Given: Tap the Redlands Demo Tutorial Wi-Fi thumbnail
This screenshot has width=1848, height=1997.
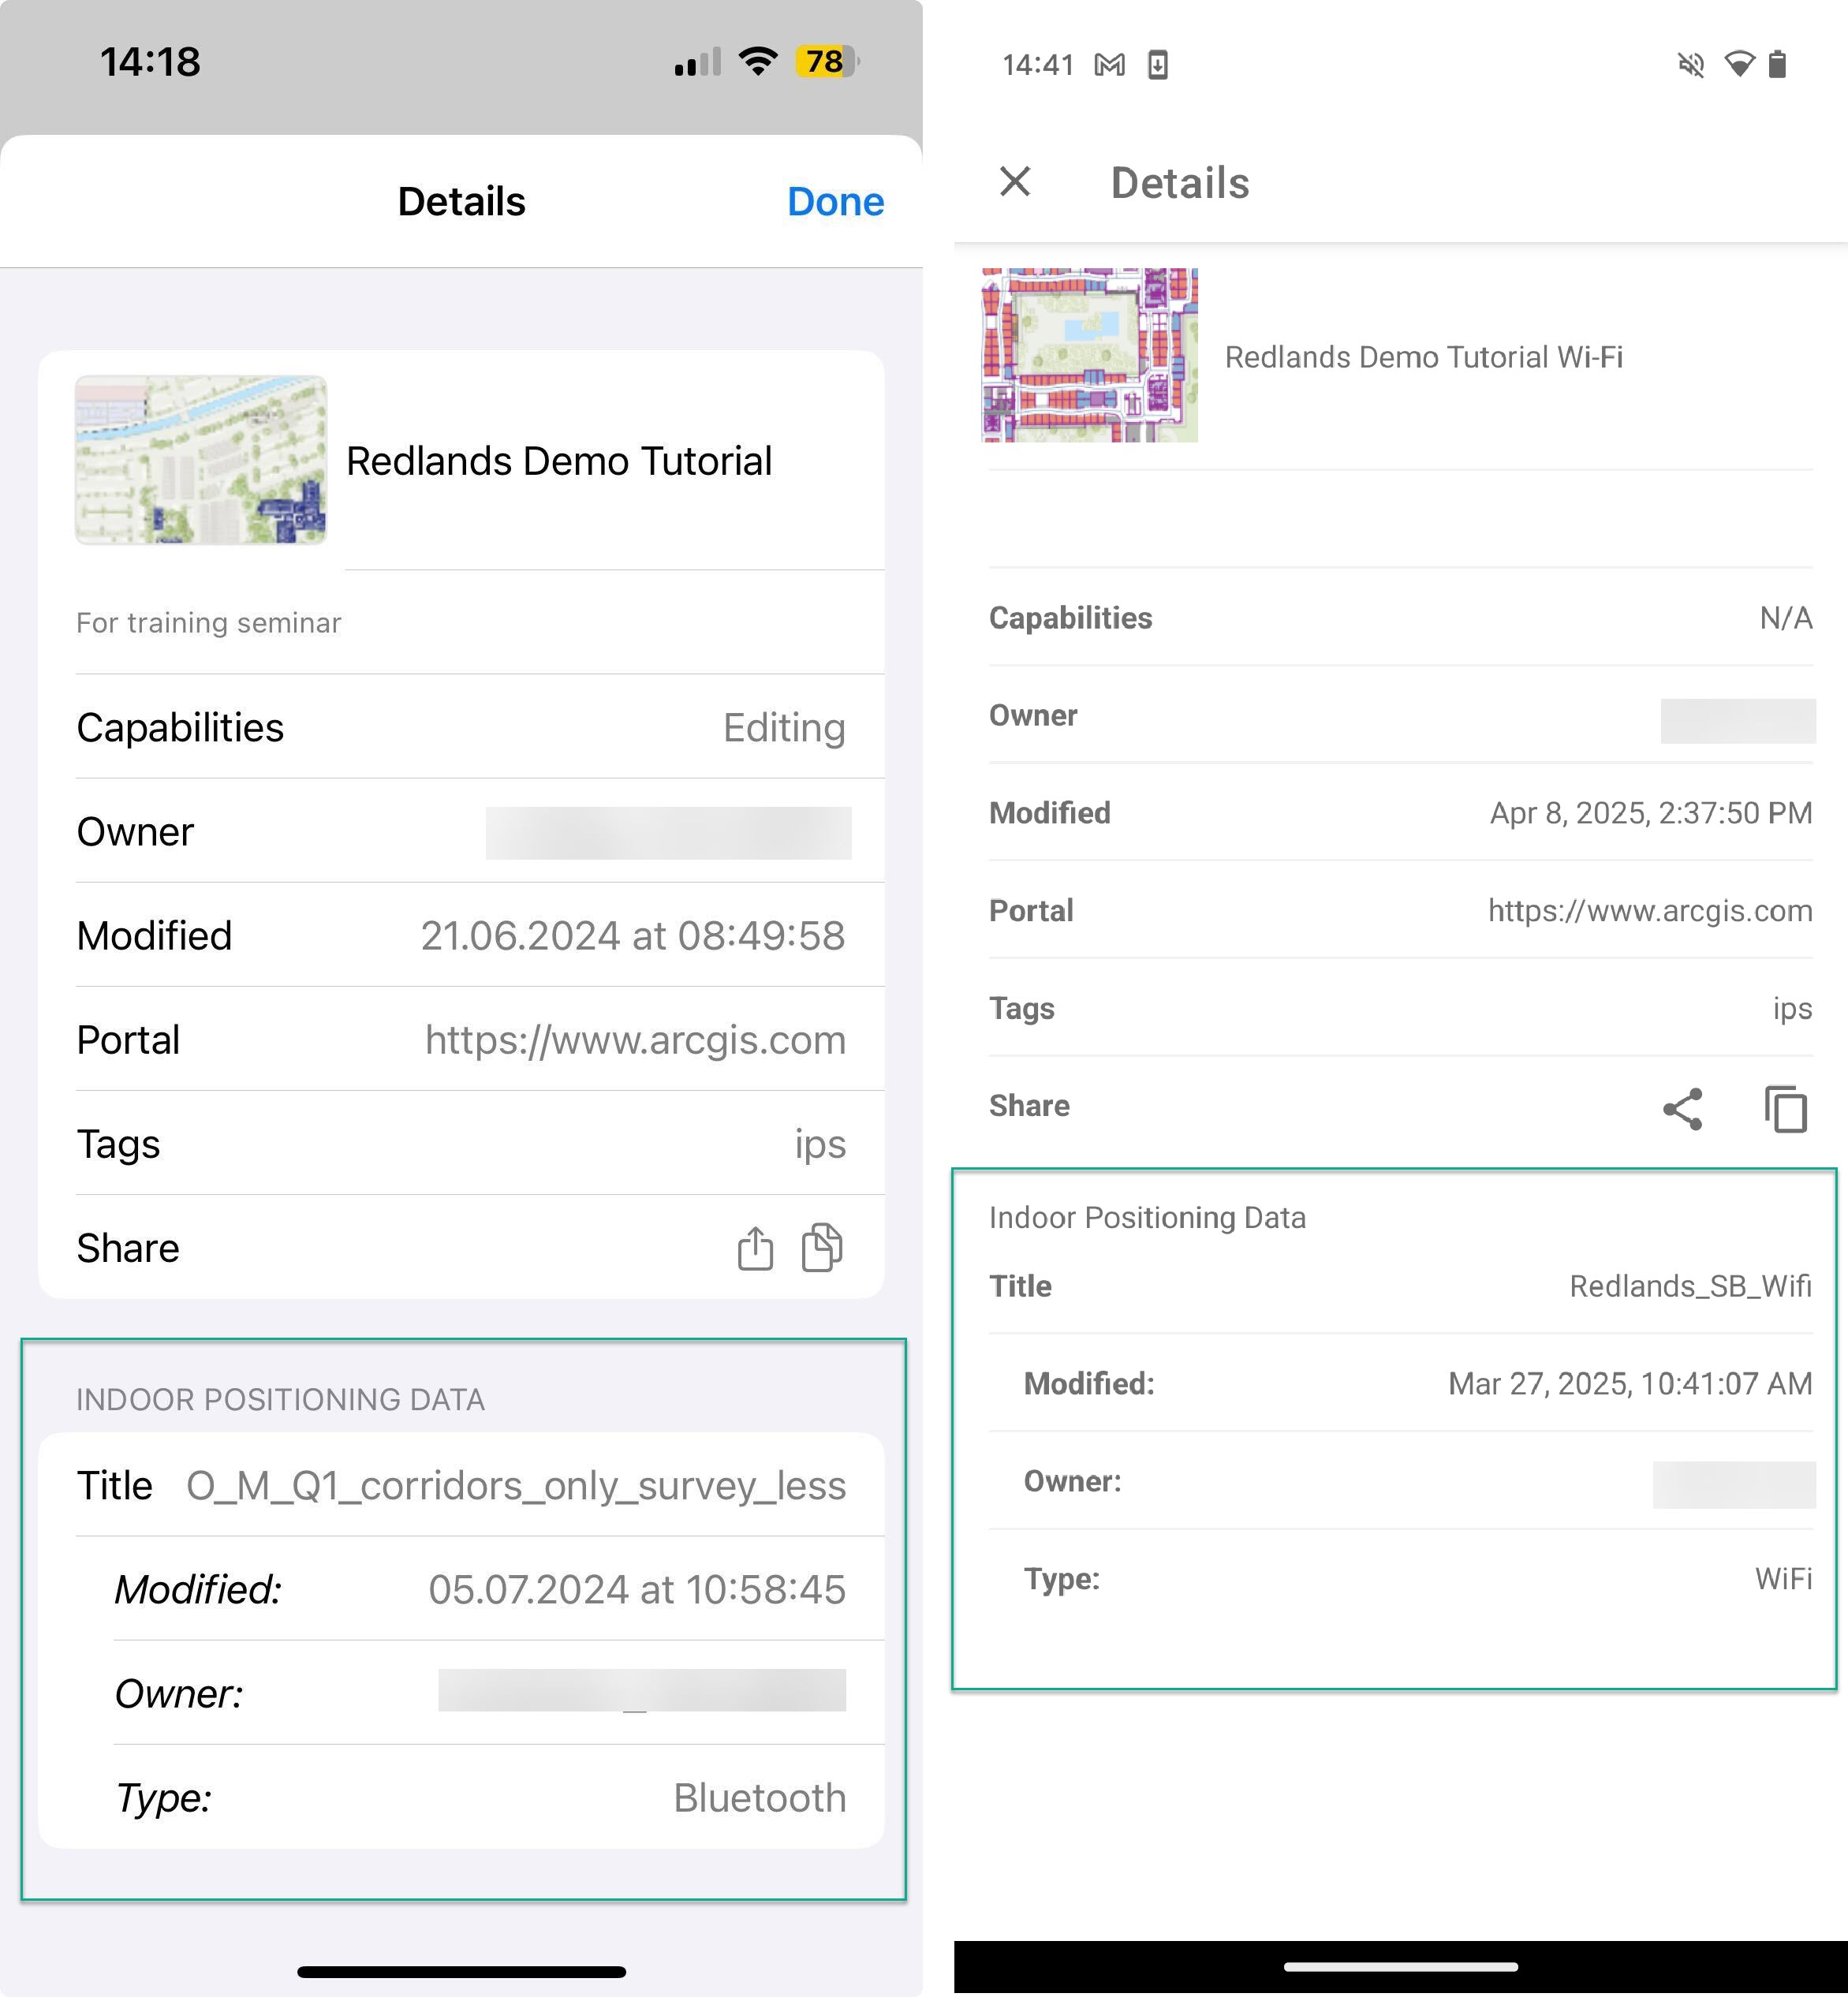Looking at the screenshot, I should (x=1090, y=355).
